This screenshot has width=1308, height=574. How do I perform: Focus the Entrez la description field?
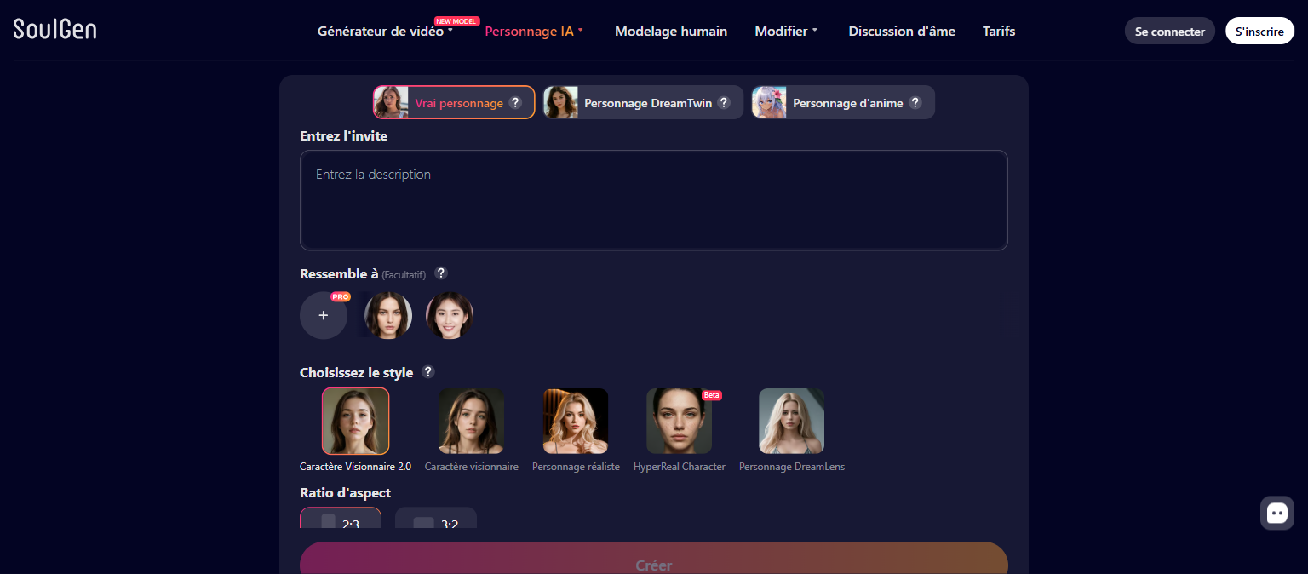pyautogui.click(x=654, y=200)
